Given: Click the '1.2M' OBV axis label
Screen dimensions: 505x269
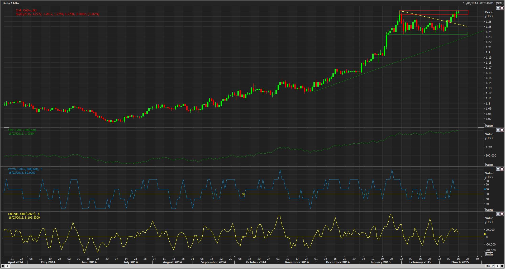Looking at the screenshot, I should [x=489, y=147].
